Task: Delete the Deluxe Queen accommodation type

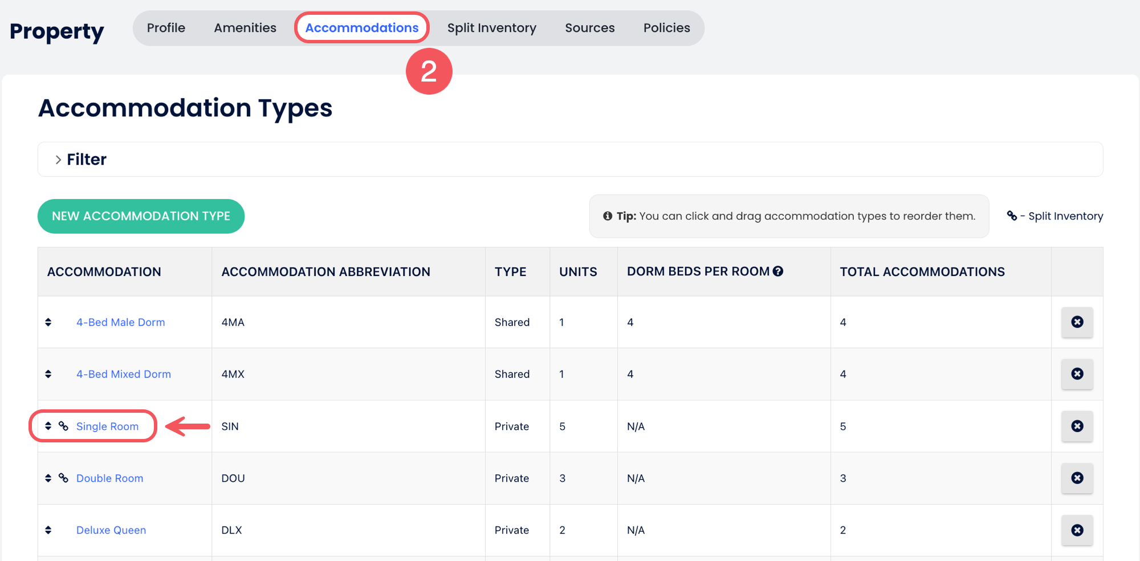Action: [x=1077, y=530]
